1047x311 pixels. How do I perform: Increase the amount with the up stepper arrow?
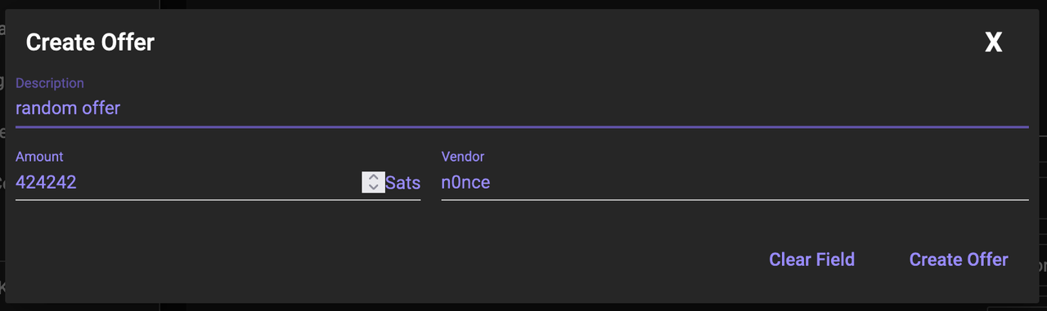[373, 177]
